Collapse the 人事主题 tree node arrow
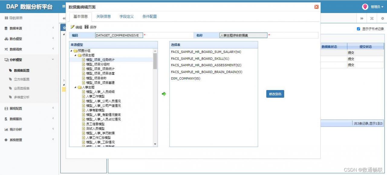The image size is (387, 175). point(75,87)
